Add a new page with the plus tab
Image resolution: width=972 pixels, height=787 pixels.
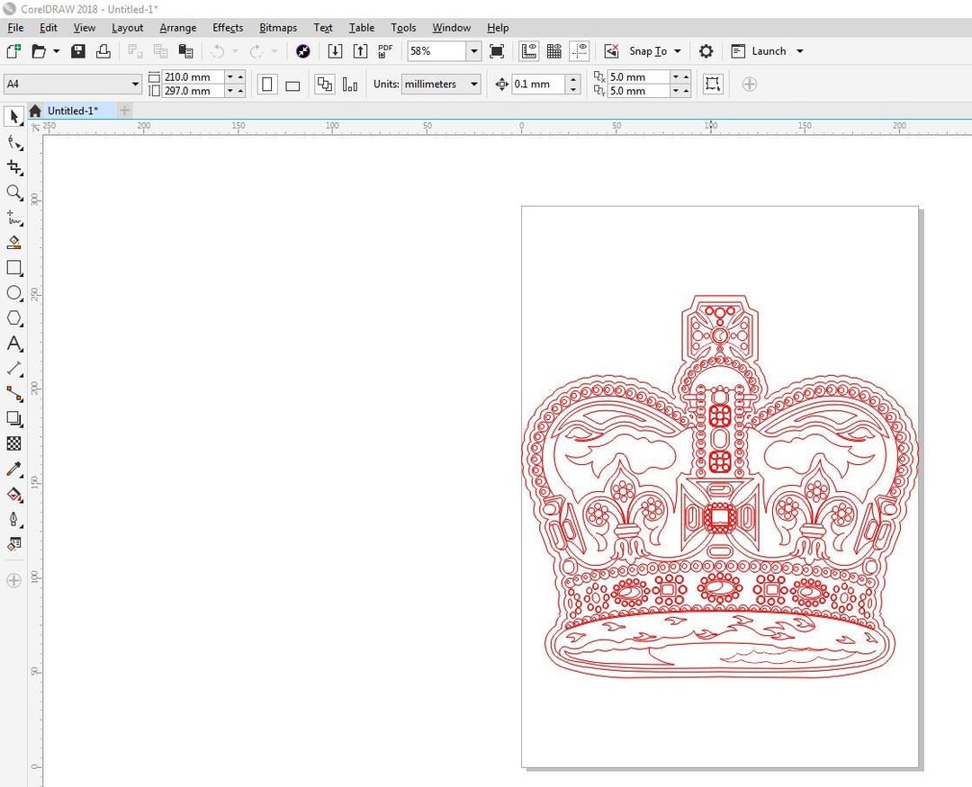point(123,111)
